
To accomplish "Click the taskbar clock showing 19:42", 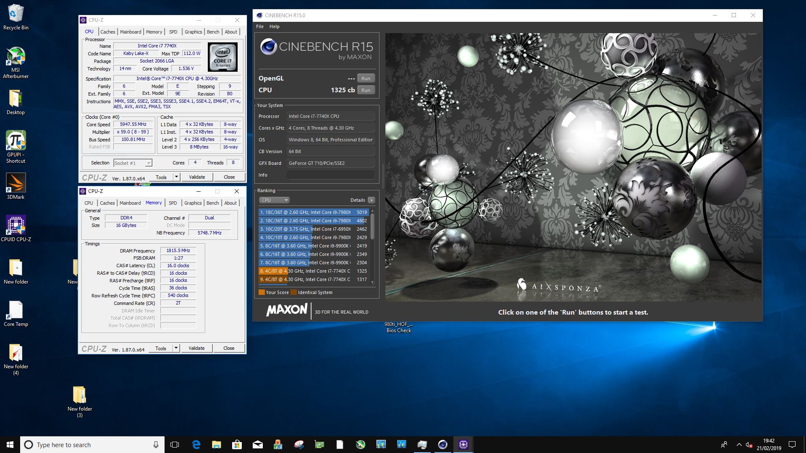I will 769,445.
